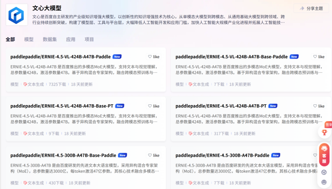Open the 数据集 tab
The image size is (332, 189).
tap(50, 39)
